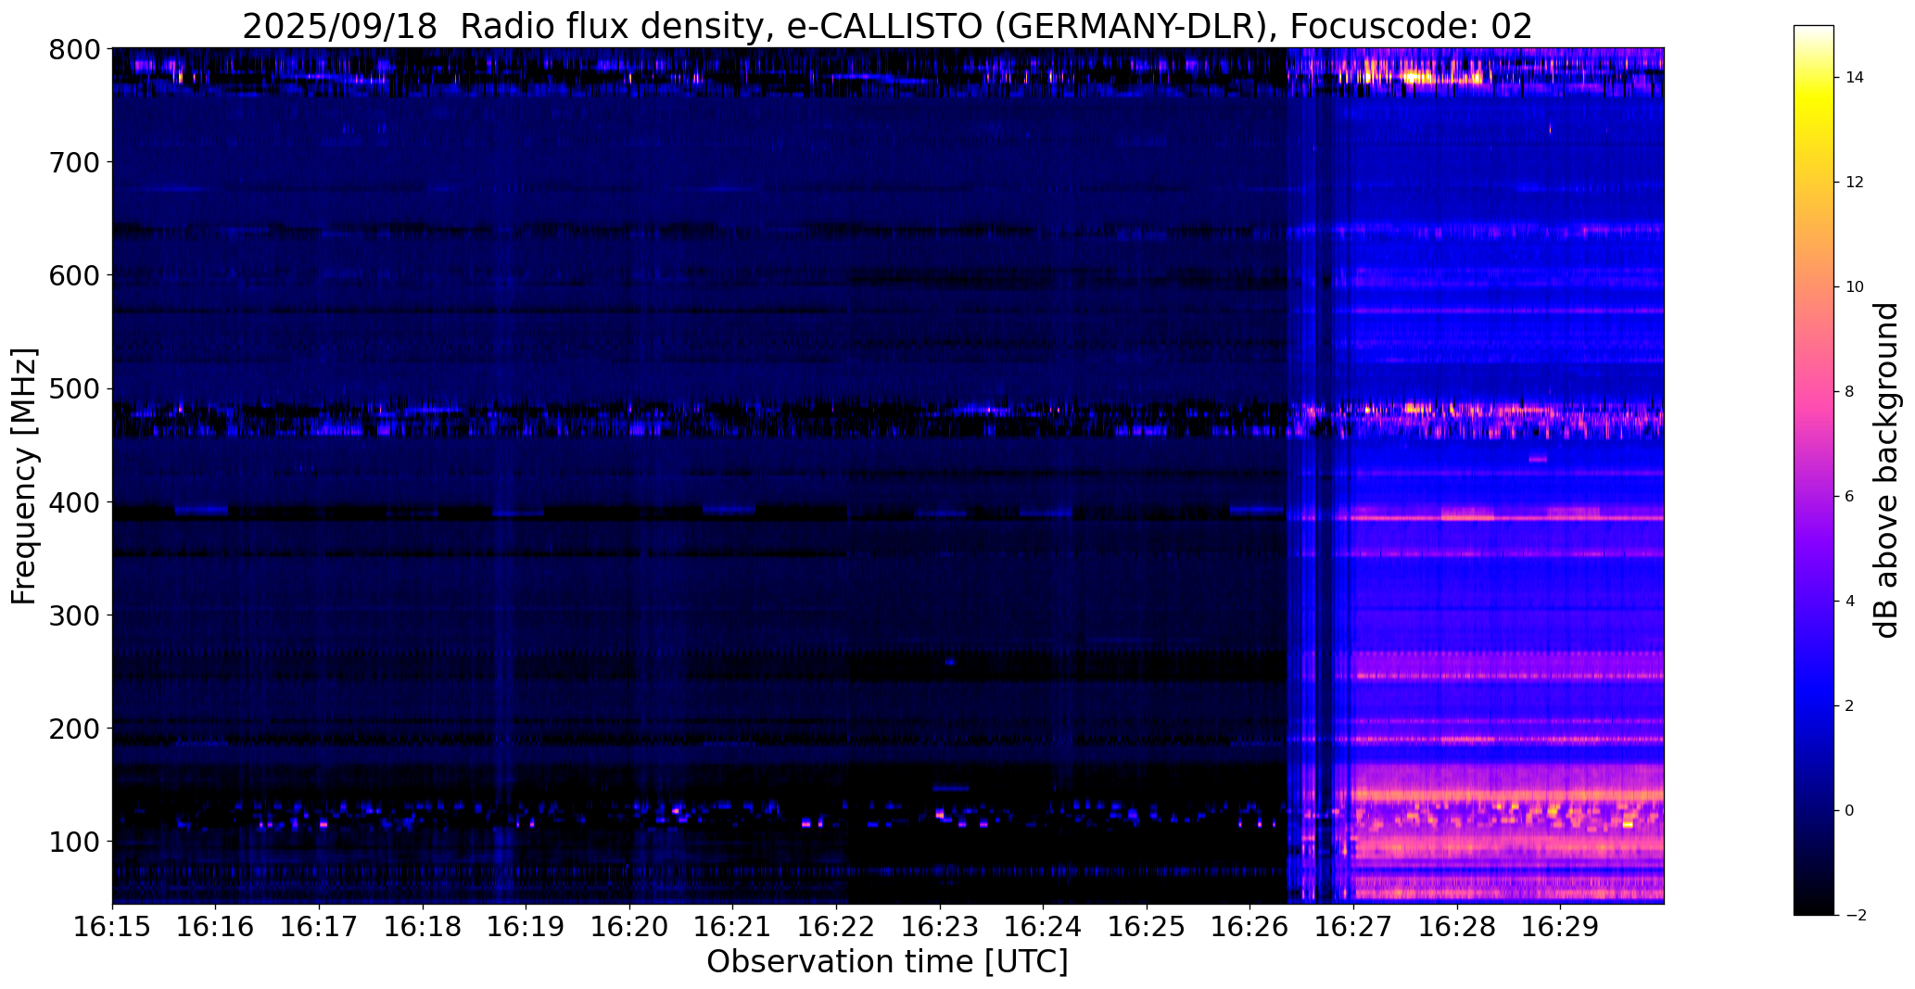Click the colorbar tick label 10
Image resolution: width=1915 pixels, height=989 pixels.
(1855, 287)
